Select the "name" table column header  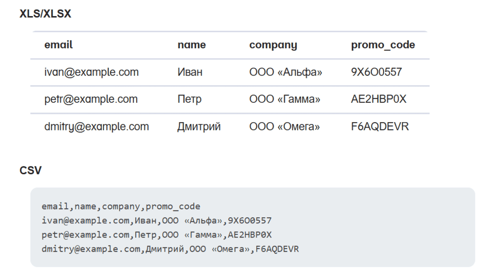[x=192, y=45]
